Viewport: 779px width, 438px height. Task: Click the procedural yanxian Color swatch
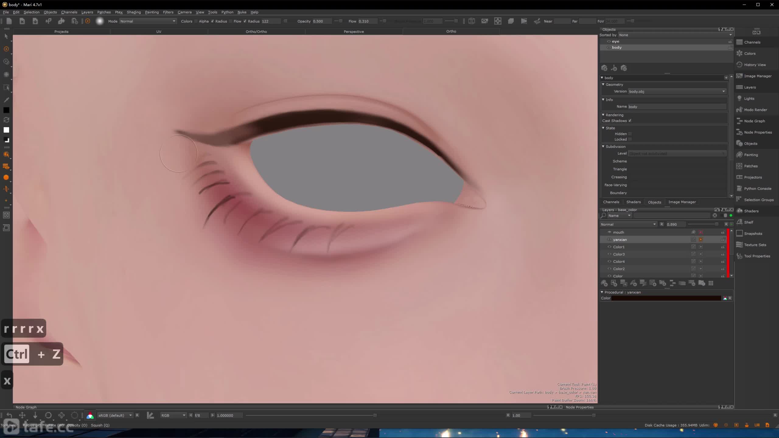click(666, 298)
